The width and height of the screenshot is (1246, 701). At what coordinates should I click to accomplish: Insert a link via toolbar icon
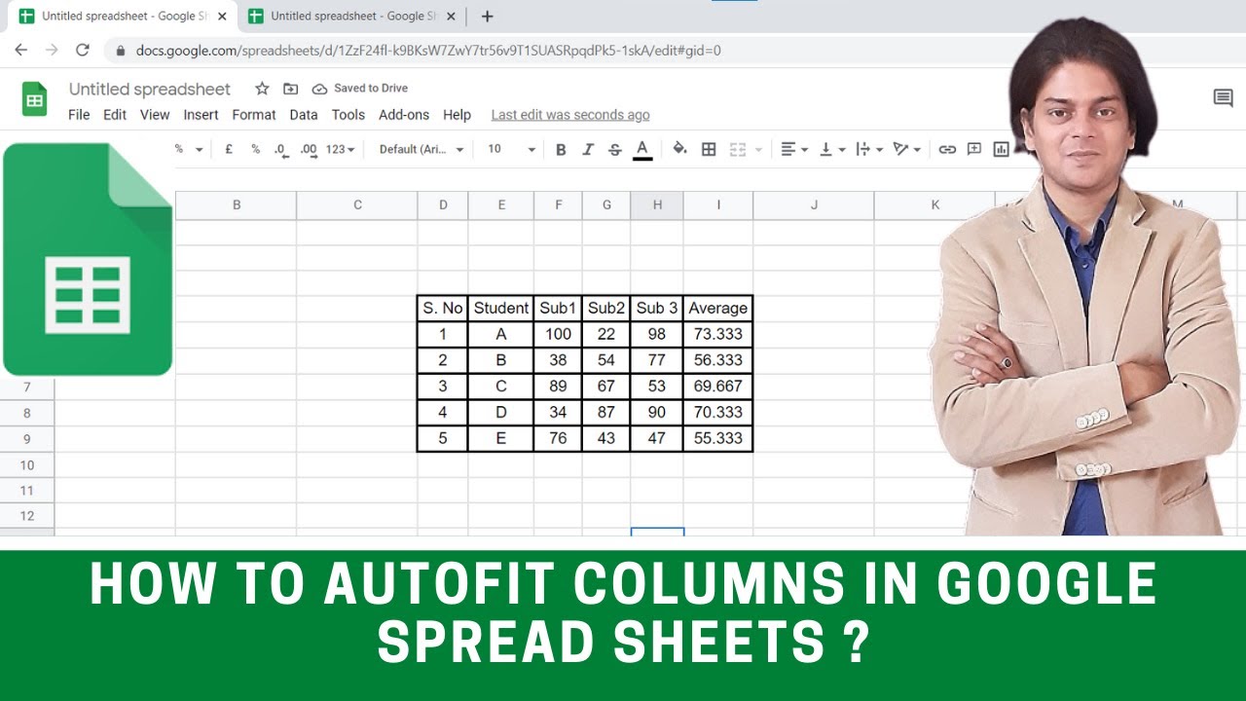click(x=947, y=149)
